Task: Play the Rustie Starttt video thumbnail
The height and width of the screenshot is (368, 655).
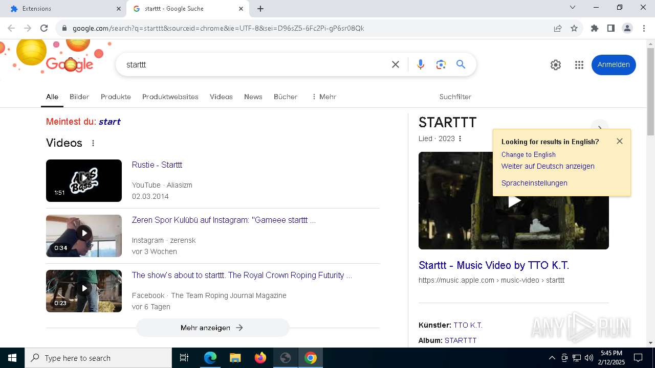Action: coord(84,180)
